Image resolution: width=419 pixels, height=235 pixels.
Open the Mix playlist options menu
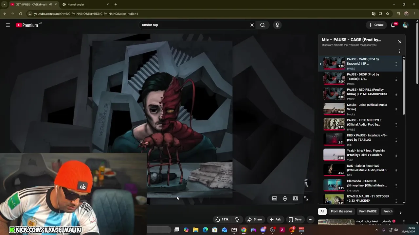click(x=400, y=51)
